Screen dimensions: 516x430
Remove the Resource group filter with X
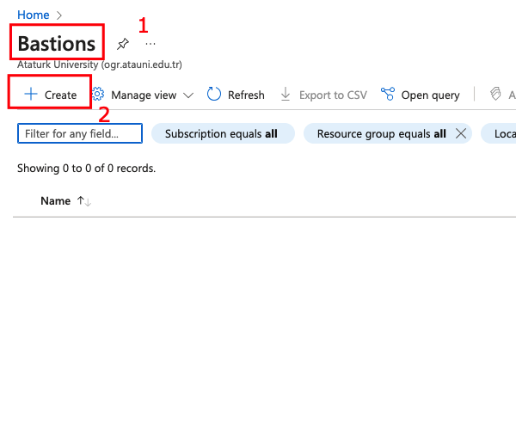click(x=461, y=133)
